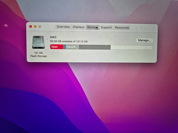The width and height of the screenshot is (178, 133).
Task: Switch to the Overview tab
Action: [63, 27]
